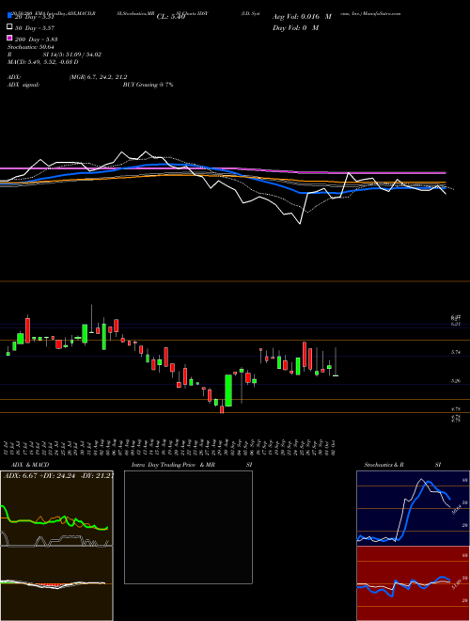Click the 'Stochastics & R' panel title
Viewport: 470px width, 621px height.
click(x=384, y=465)
